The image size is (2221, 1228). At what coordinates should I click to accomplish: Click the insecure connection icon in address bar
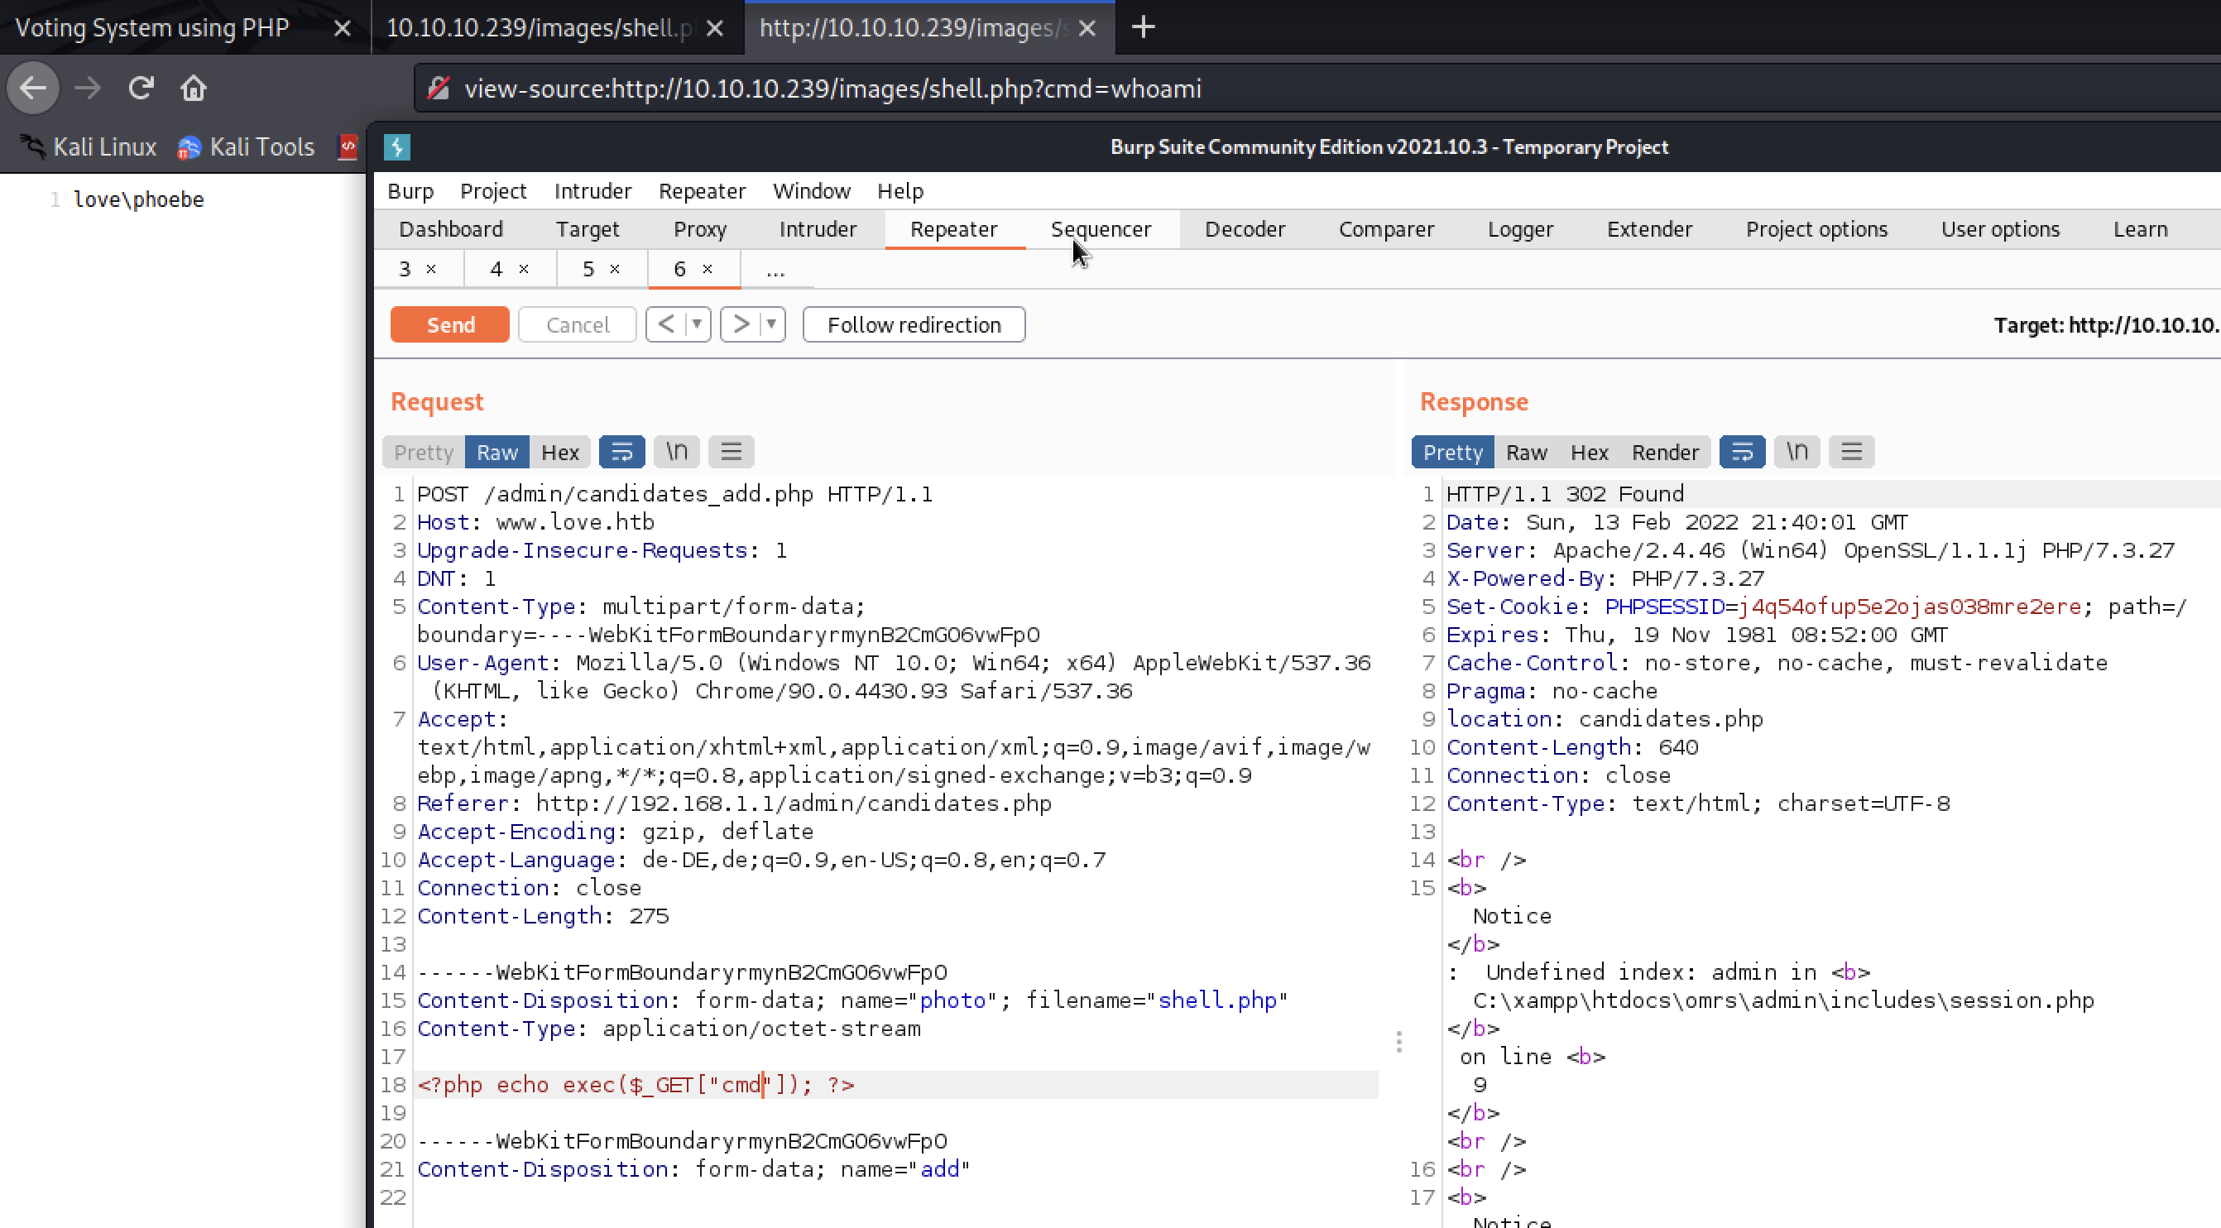(439, 89)
